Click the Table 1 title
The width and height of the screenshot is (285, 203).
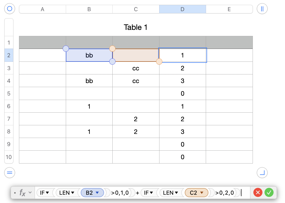click(136, 27)
